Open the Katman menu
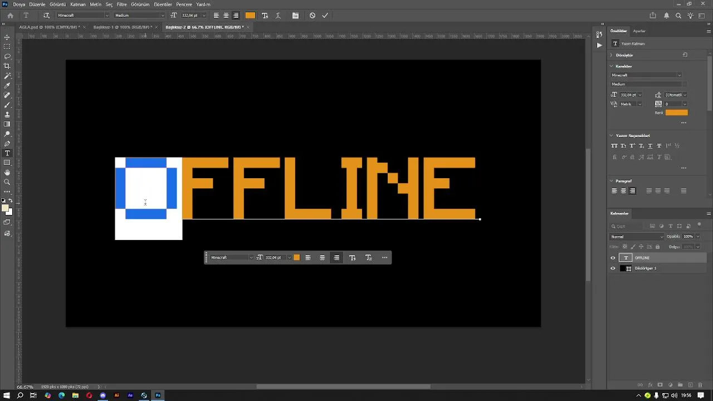713x401 pixels. [78, 4]
